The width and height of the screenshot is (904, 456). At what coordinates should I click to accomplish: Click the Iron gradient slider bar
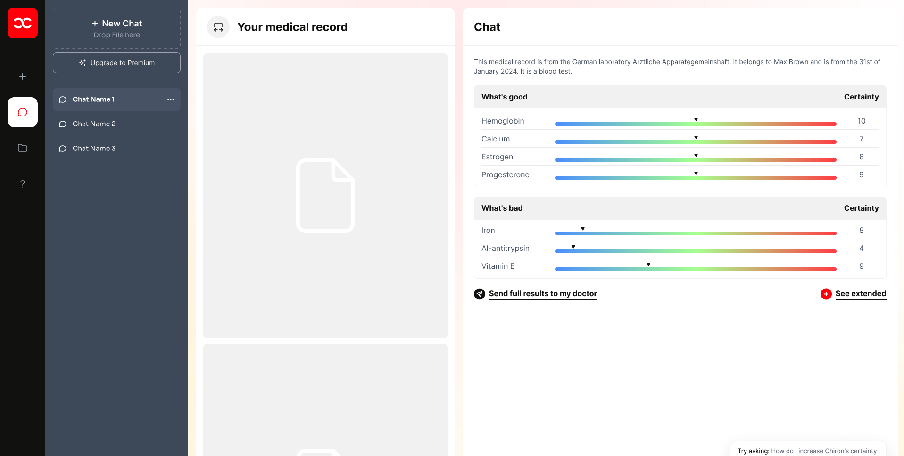[x=696, y=233]
